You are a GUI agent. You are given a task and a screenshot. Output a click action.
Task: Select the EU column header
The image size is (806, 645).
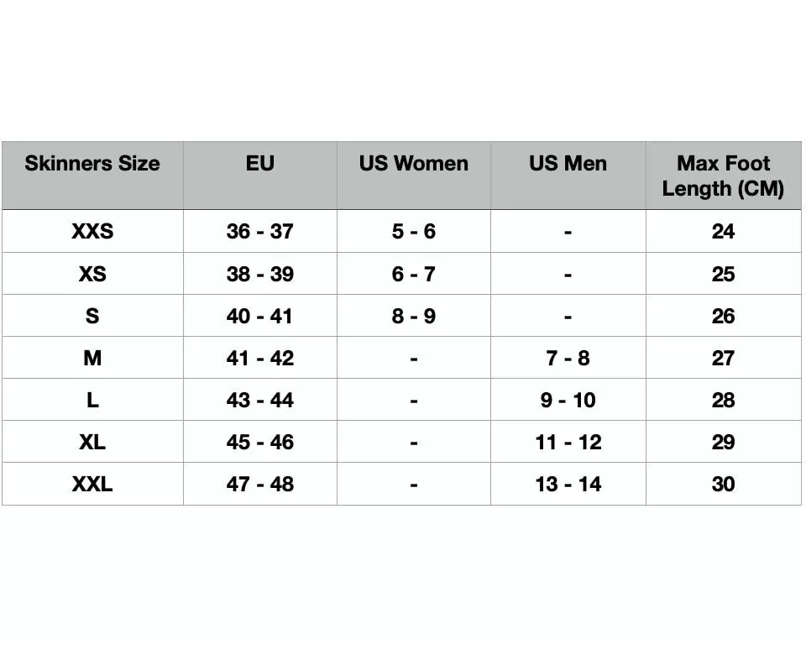260,164
